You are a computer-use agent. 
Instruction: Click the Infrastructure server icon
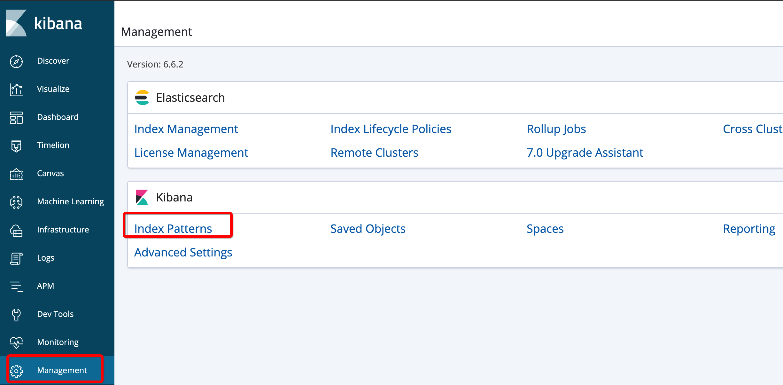[x=16, y=230]
